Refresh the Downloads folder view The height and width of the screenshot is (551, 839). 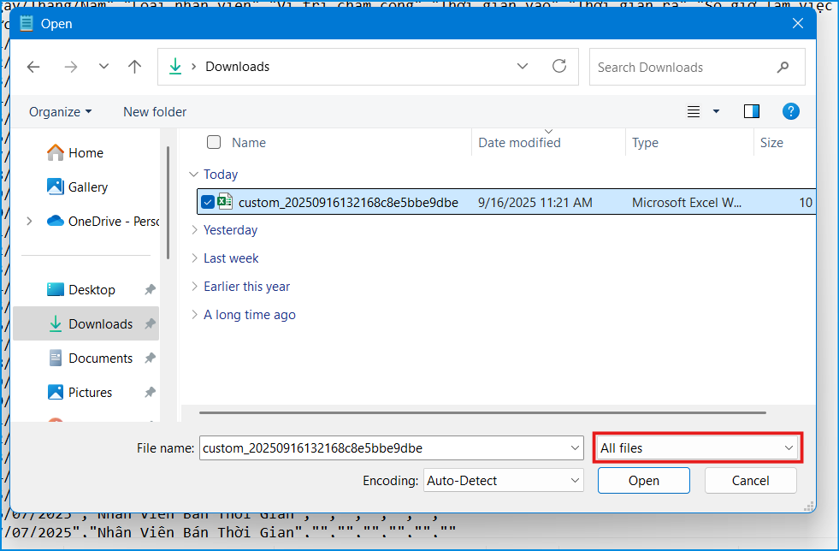pyautogui.click(x=559, y=67)
